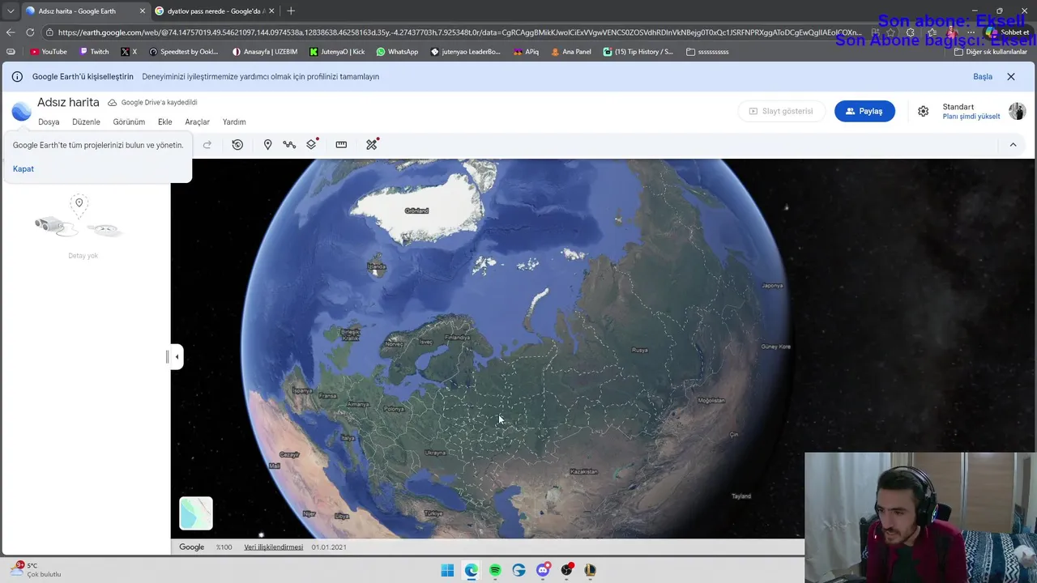
Task: Switch to the dyatlov pass nerede tab
Action: 215,11
